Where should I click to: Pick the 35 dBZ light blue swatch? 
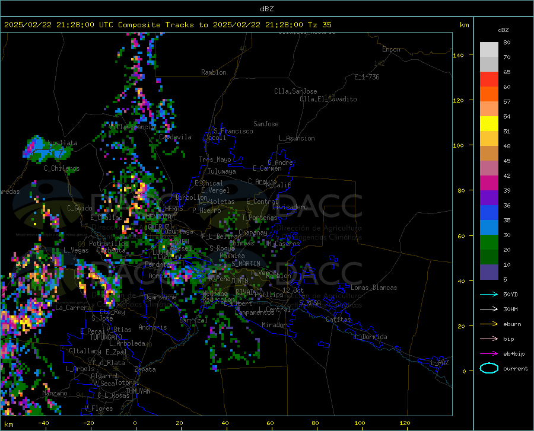click(x=489, y=228)
